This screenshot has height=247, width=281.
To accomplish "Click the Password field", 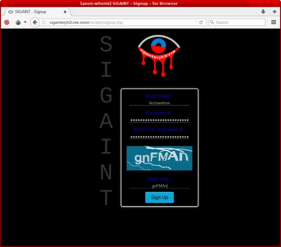I will coord(159,120).
